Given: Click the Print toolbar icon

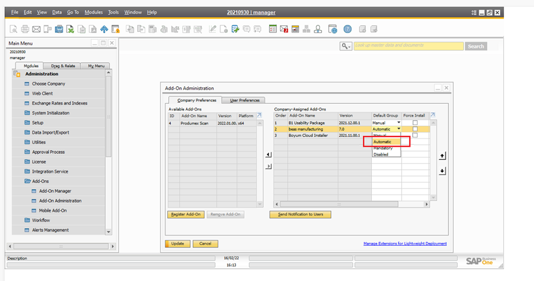Looking at the screenshot, I should tap(25, 29).
